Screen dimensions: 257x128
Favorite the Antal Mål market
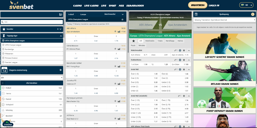184,69
